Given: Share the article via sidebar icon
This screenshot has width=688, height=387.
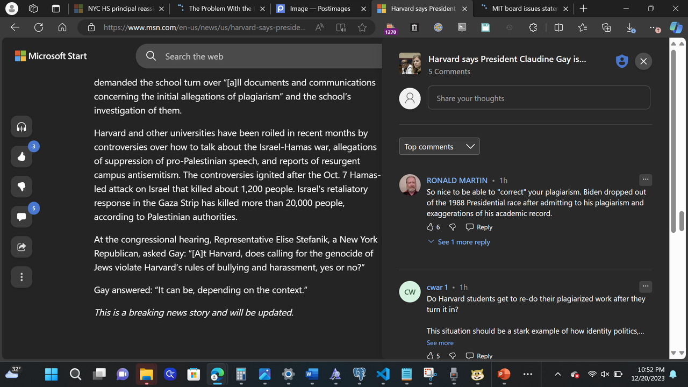Looking at the screenshot, I should [21, 247].
